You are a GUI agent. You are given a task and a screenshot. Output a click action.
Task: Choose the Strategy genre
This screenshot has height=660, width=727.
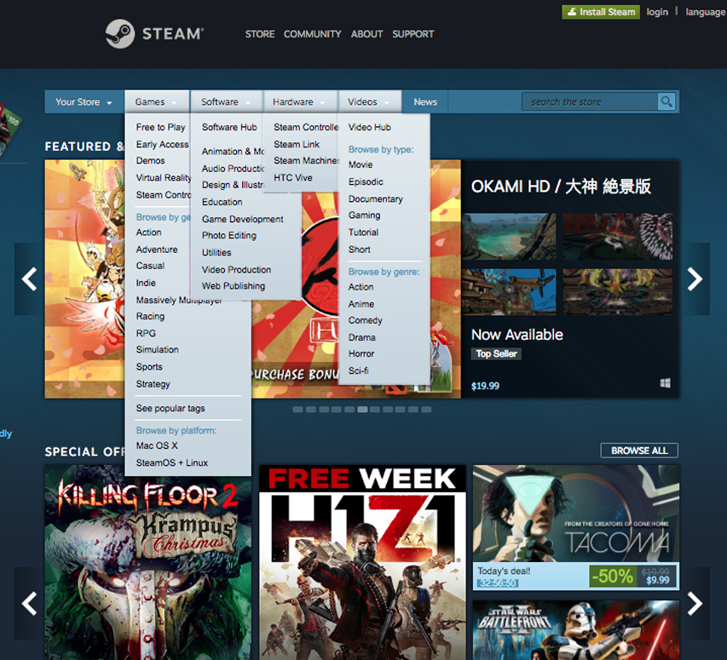153,383
